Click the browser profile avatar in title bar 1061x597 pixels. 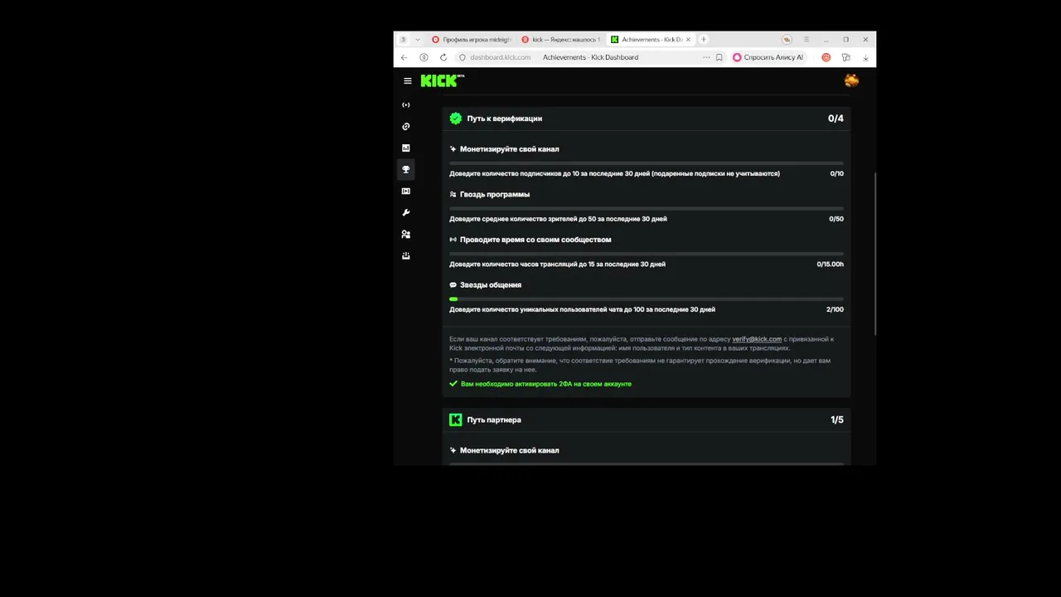pyautogui.click(x=787, y=39)
